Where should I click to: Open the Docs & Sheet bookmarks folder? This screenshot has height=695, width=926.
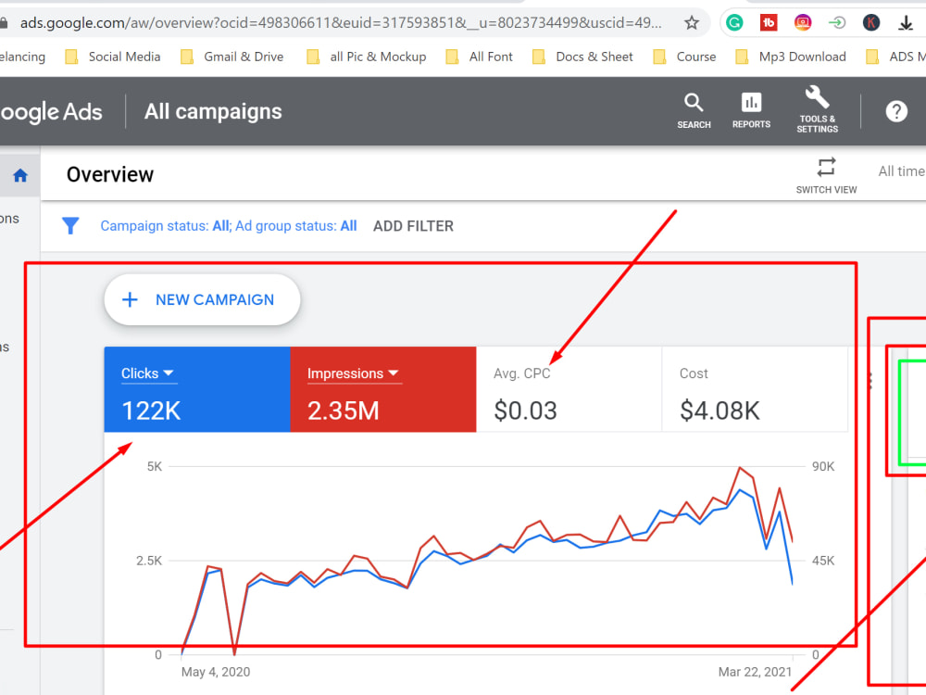coord(582,57)
